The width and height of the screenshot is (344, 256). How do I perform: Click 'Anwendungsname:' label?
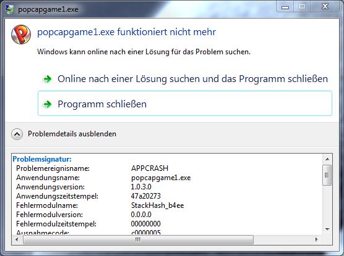point(48,178)
